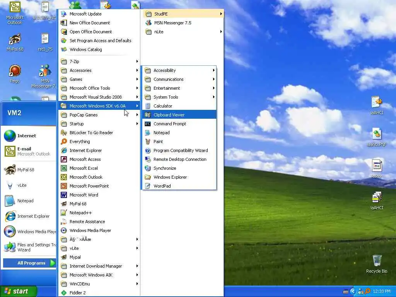Click the Microsoft Update icon
This screenshot has height=297, width=396.
[x=64, y=14]
